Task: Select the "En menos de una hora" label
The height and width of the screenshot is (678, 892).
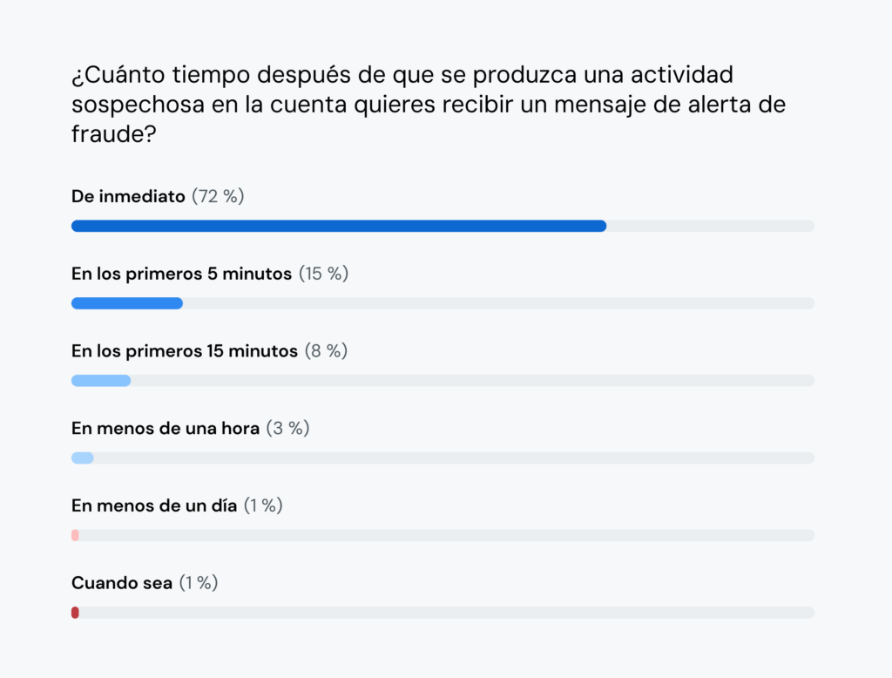Action: tap(166, 428)
